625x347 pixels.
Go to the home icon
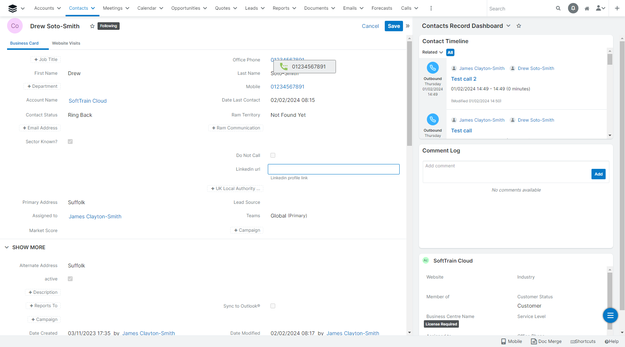click(x=587, y=8)
